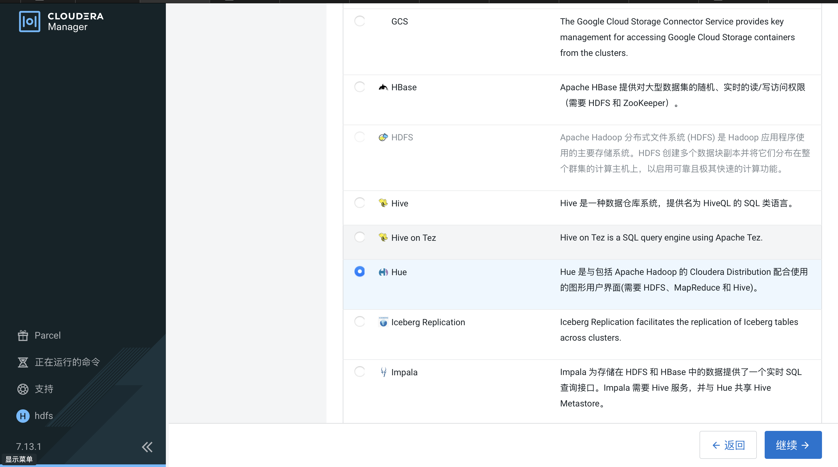The height and width of the screenshot is (467, 838).
Task: Select the GCS radio button
Action: [359, 21]
